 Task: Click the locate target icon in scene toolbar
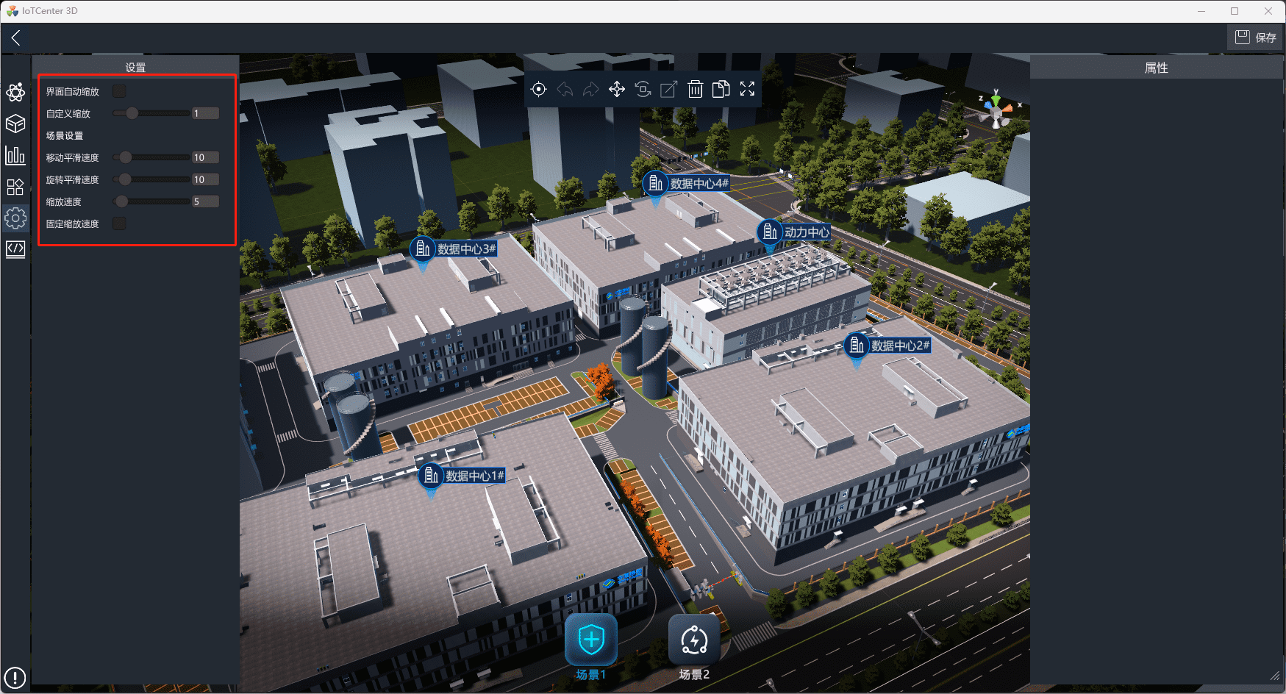coord(539,89)
